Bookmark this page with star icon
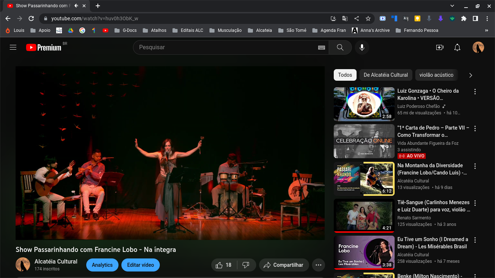 (368, 18)
